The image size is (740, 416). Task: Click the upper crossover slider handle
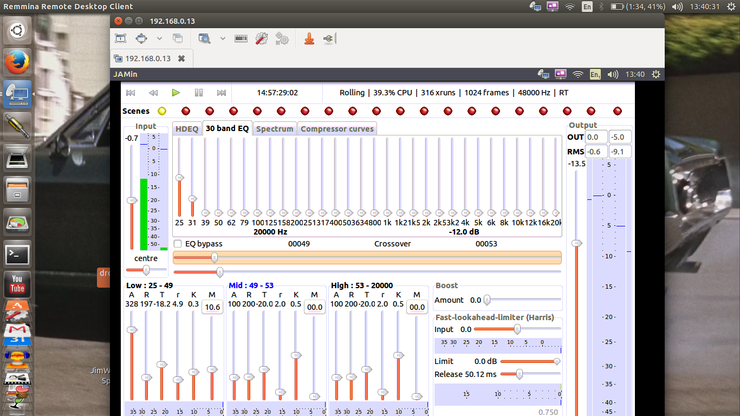coord(215,257)
